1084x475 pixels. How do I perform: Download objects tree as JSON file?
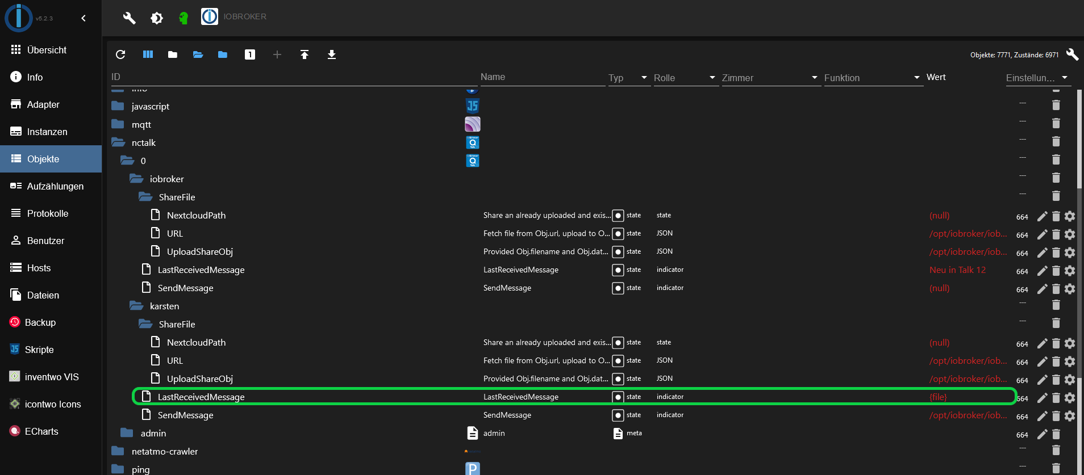point(332,54)
